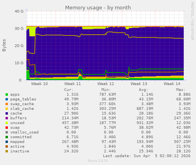Click active max value '21.97G'
This screenshot has height=165, width=196.
(x=183, y=146)
